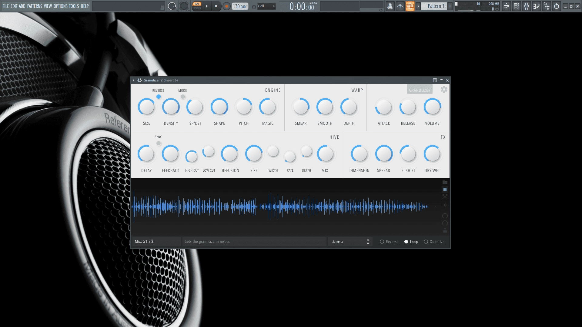Open the VIEW menu

tap(48, 6)
